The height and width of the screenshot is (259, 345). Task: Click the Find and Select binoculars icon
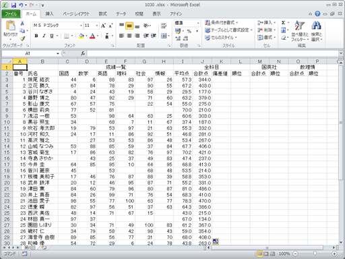pos(316,26)
